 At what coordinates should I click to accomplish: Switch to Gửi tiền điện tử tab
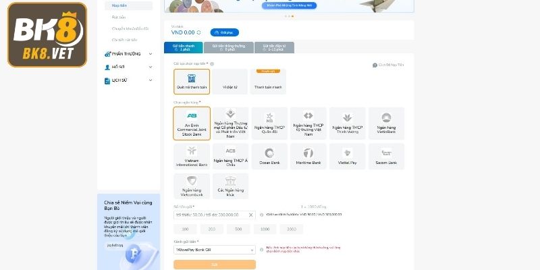pos(275,47)
